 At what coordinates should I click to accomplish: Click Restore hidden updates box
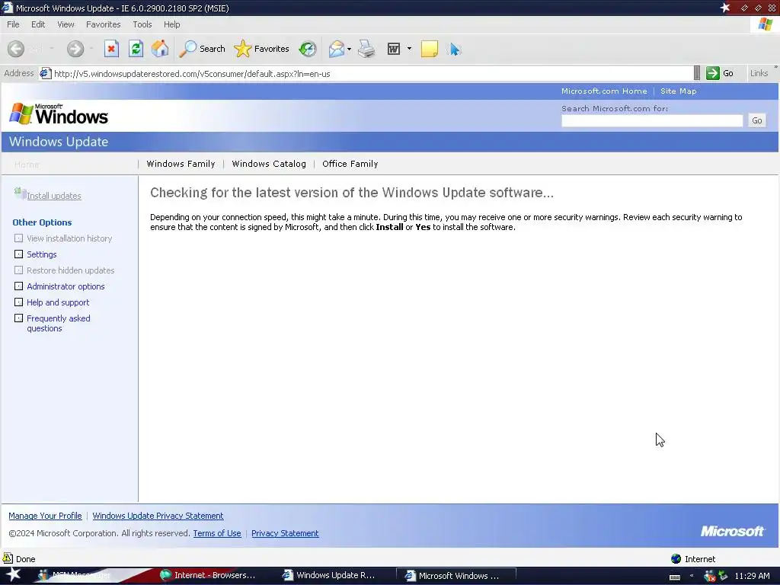click(x=18, y=270)
